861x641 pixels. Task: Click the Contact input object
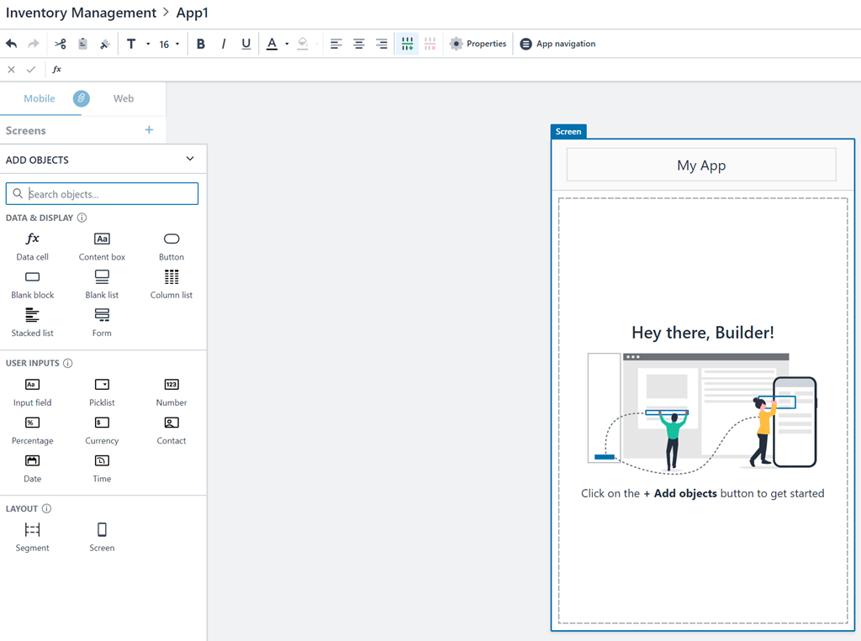click(x=172, y=429)
